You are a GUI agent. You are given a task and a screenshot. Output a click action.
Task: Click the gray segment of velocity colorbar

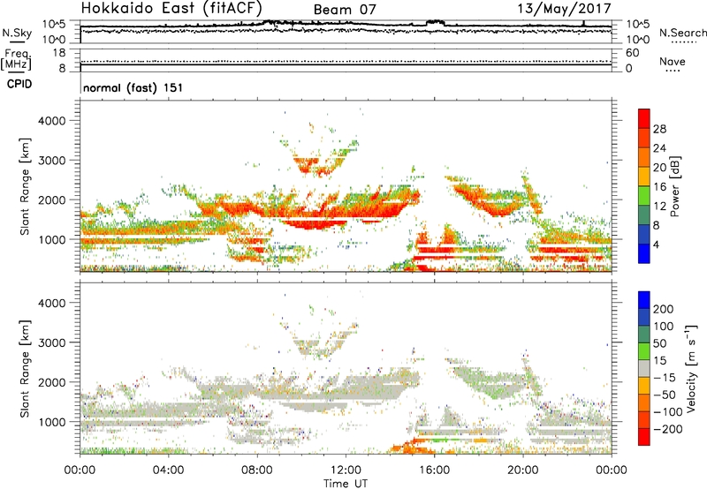coord(644,369)
